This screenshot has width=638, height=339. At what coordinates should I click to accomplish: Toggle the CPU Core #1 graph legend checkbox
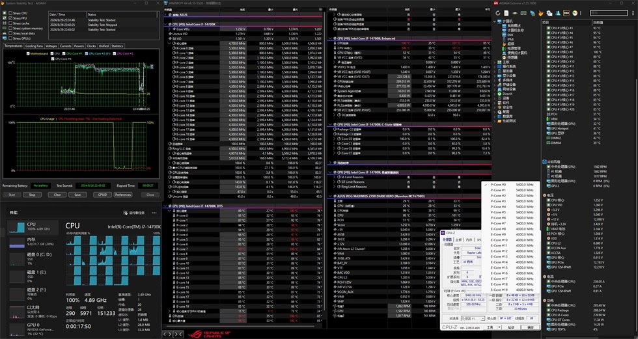pos(64,53)
